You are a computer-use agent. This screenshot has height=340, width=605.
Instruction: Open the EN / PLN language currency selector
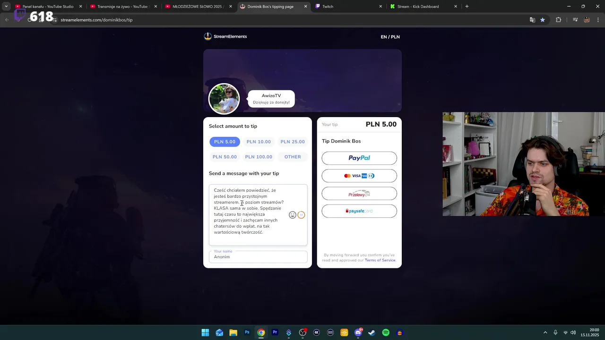pos(390,37)
